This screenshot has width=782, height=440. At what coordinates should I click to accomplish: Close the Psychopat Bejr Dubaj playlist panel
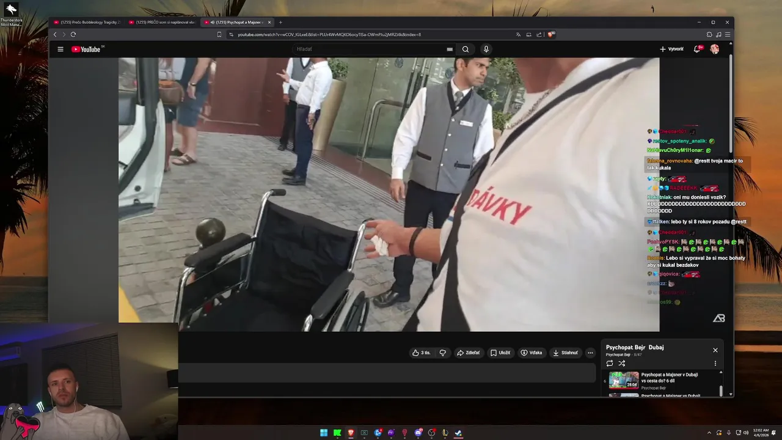pos(715,350)
